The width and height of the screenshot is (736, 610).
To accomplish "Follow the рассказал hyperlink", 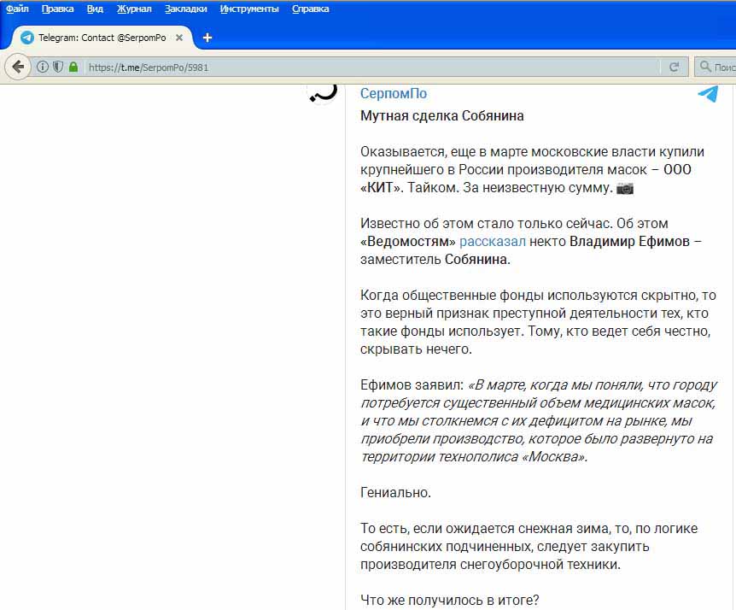I will [x=493, y=242].
